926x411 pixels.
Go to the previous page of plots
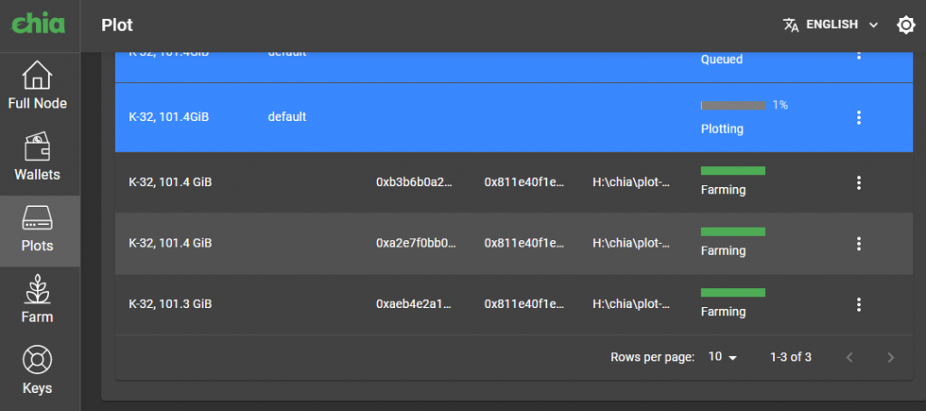point(849,358)
